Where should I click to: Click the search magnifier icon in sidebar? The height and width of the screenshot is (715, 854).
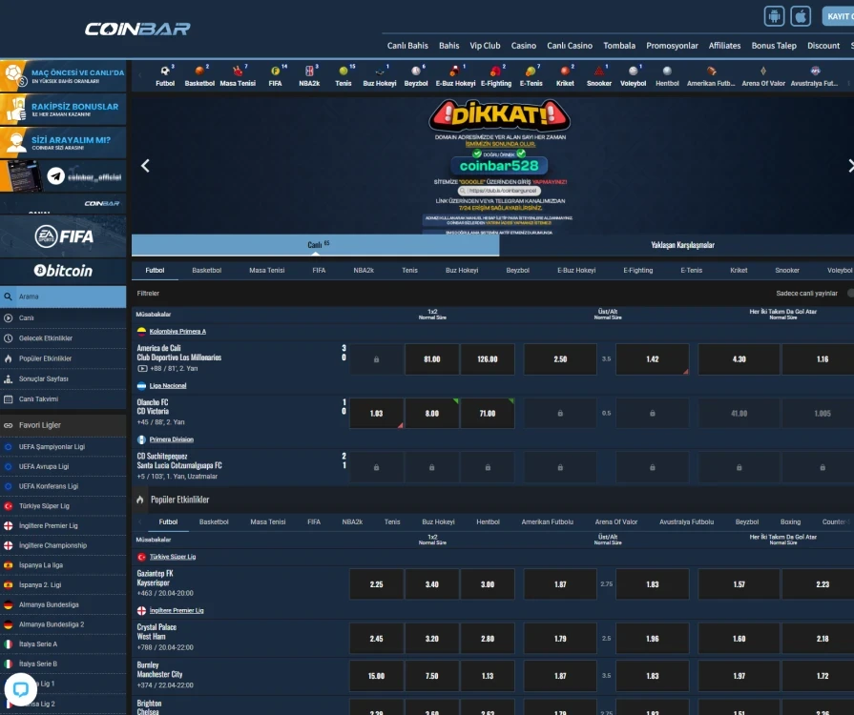coord(9,296)
